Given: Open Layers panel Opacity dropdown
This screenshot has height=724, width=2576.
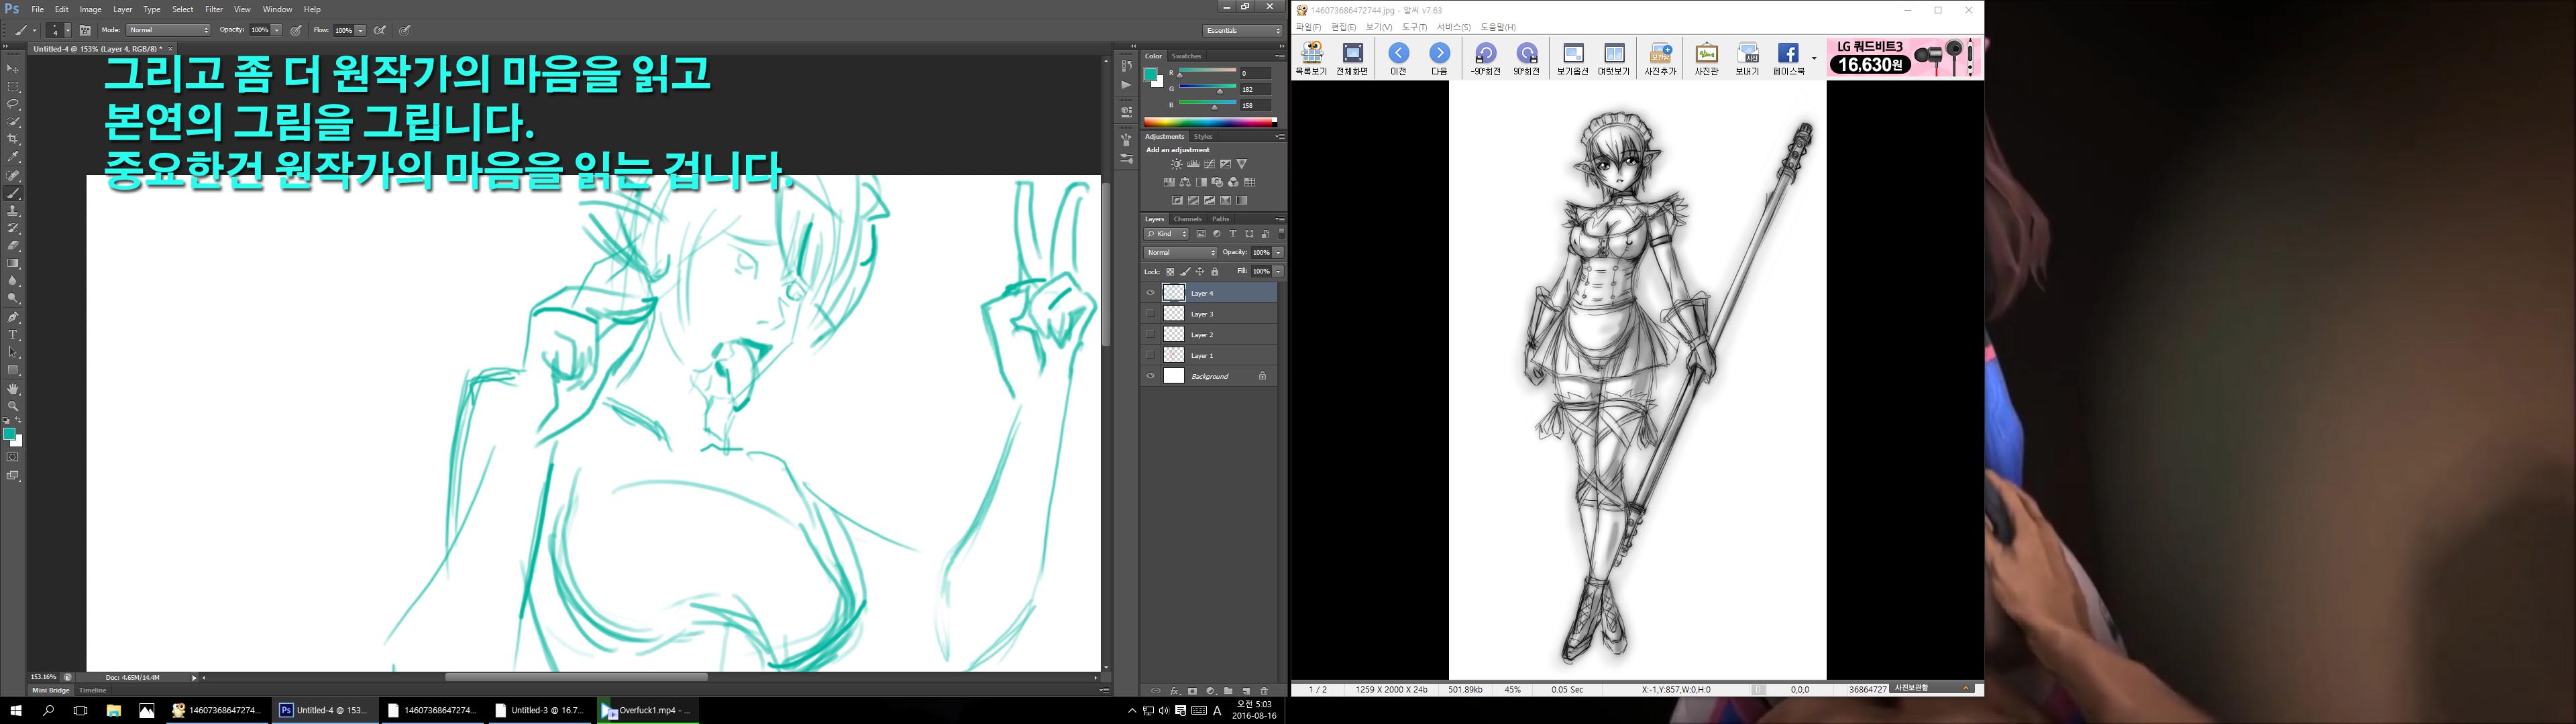Looking at the screenshot, I should click(1278, 252).
